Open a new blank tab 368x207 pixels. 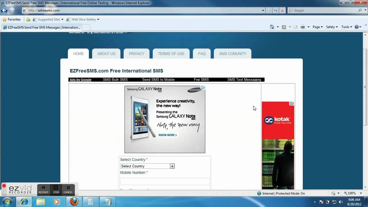pyautogui.click(x=86, y=27)
